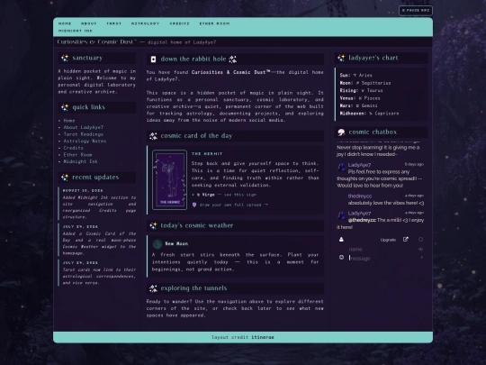Click 'LadyAye7' name on the 'Pls feel free' message
Screen dimensions: 486x365
pyautogui.click(x=359, y=165)
